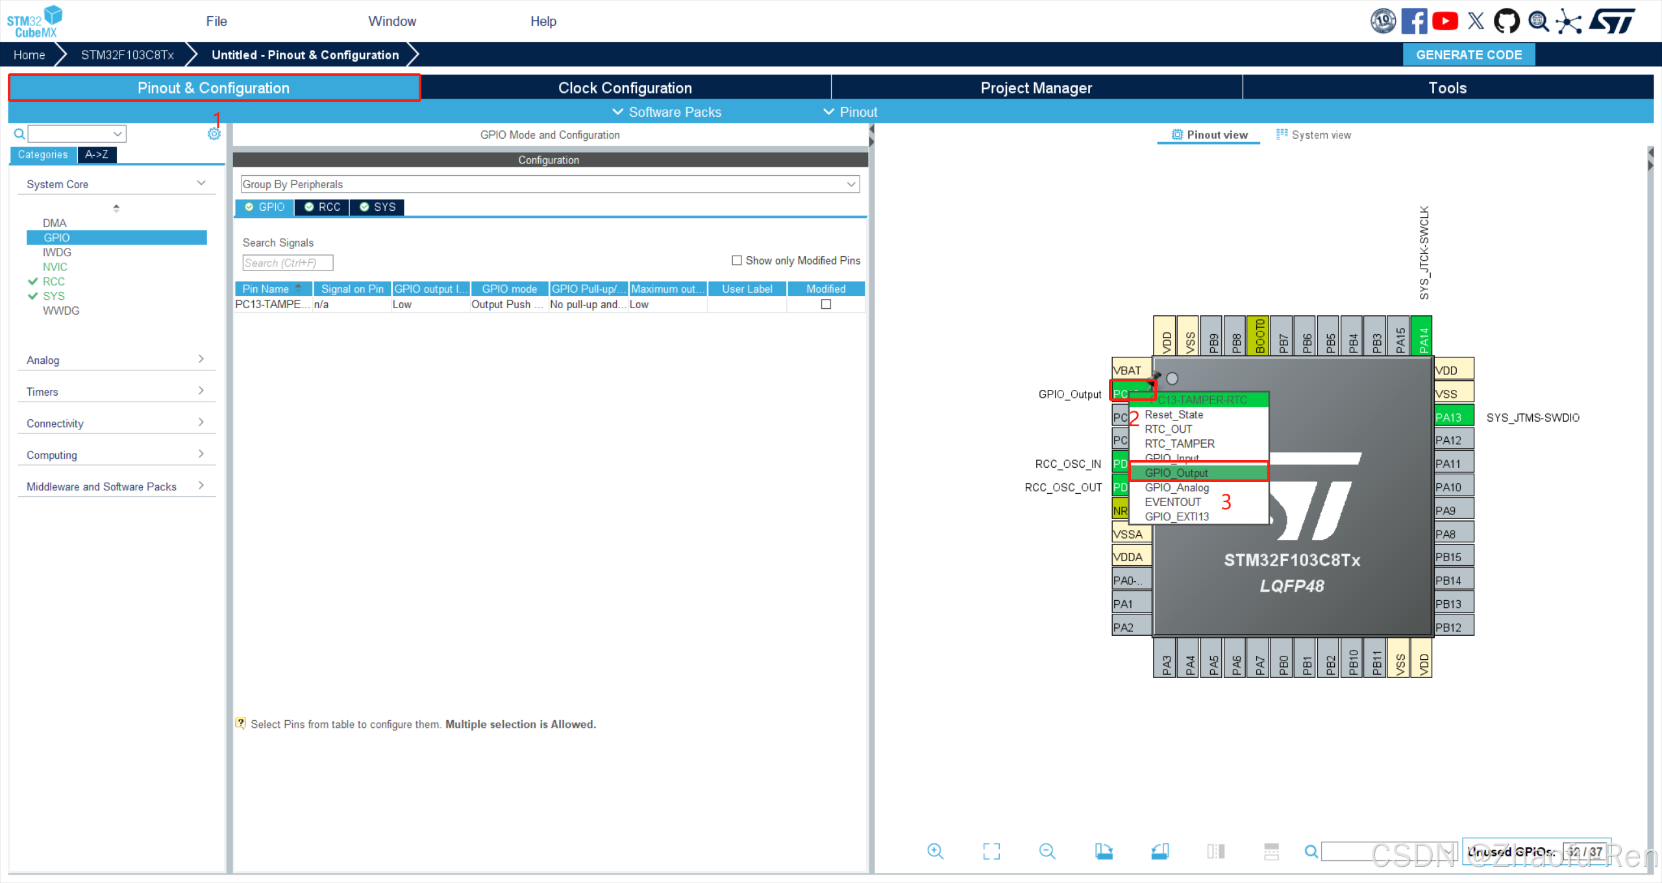This screenshot has height=883, width=1662.
Task: Choose GPIO_Analog from the pin menu
Action: (1198, 487)
